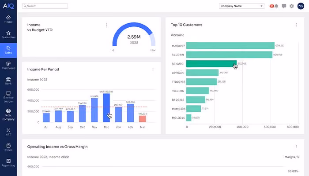Open Top 10 Customers options menu

[x=296, y=25]
